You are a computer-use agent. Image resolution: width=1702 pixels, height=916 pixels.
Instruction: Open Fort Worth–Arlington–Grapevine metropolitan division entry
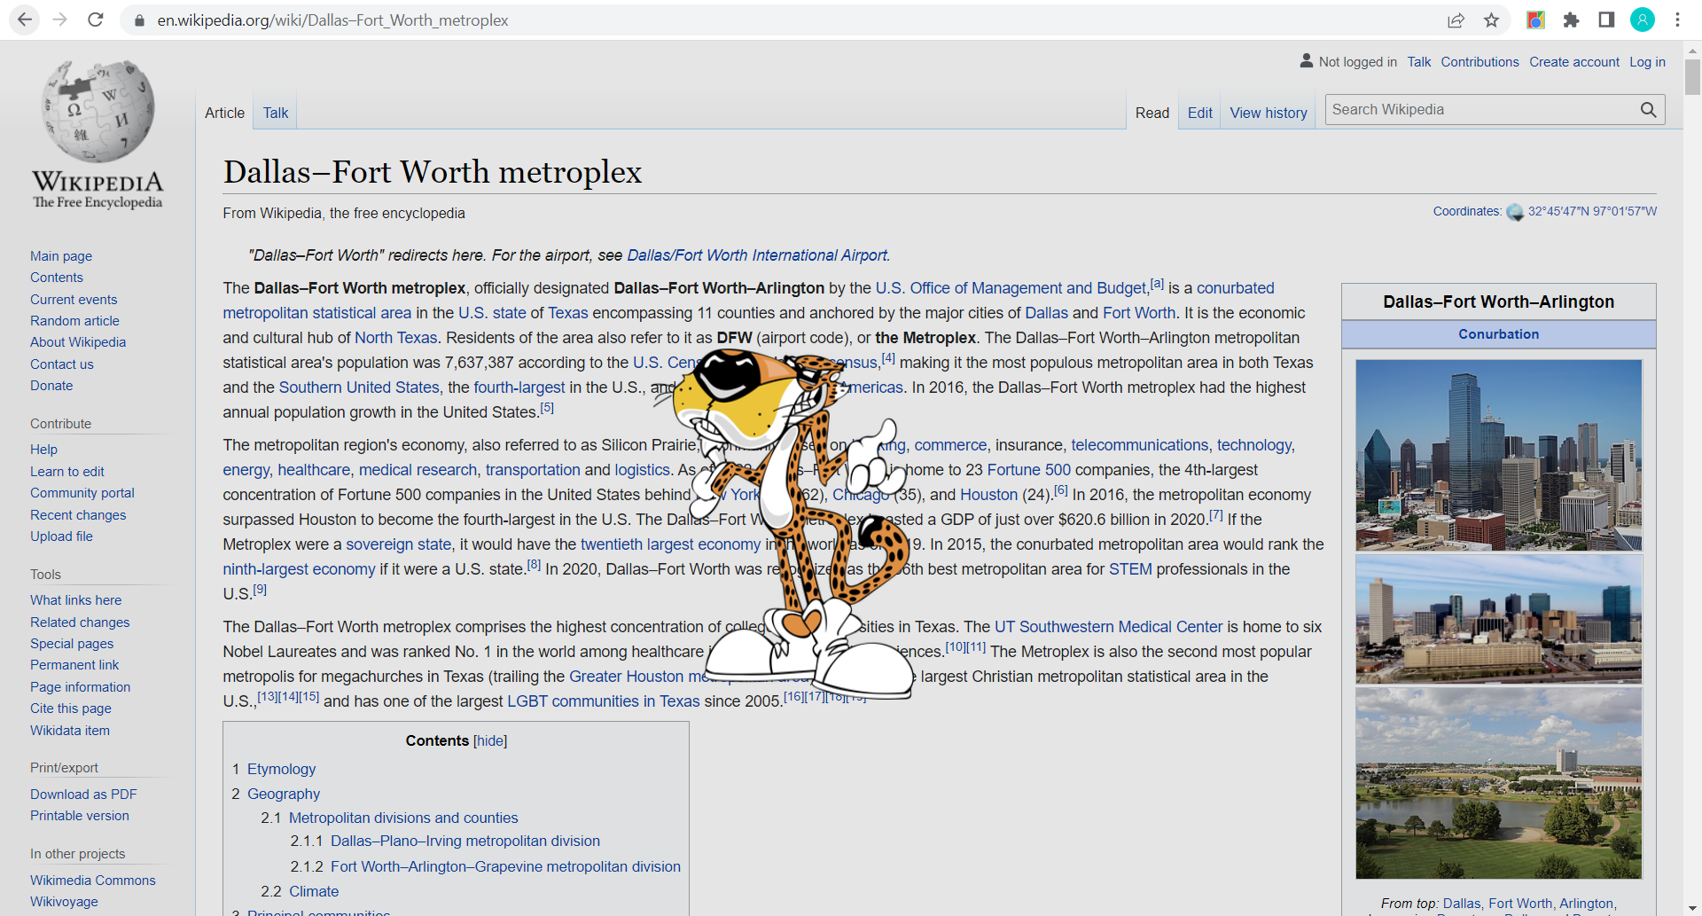(505, 867)
